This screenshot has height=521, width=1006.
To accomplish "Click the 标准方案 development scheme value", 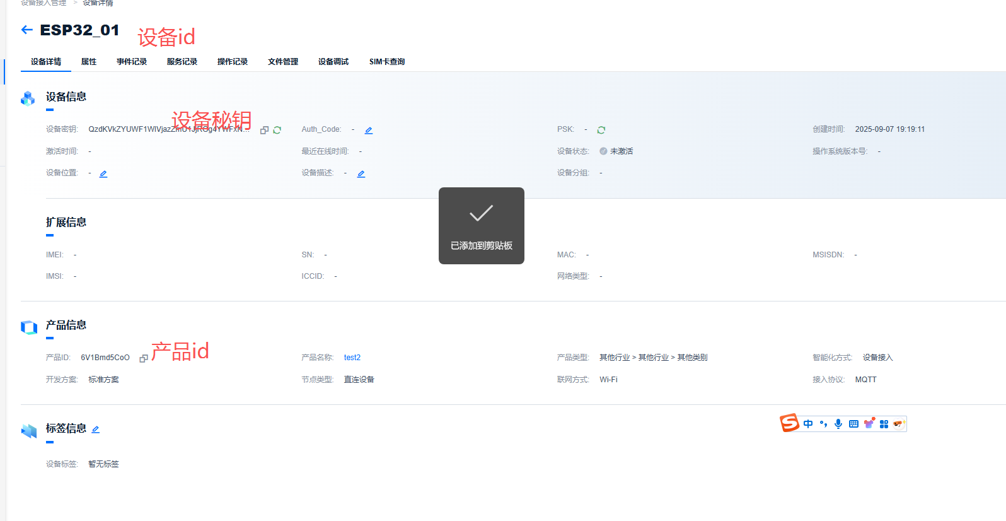I will (103, 380).
